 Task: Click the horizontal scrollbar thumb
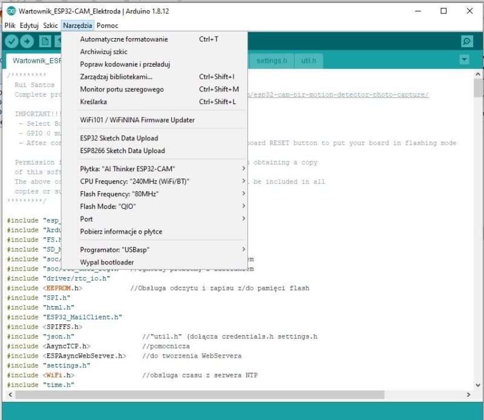click(200, 395)
